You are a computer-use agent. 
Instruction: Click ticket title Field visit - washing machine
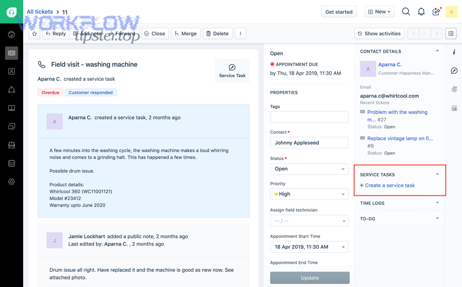94,64
